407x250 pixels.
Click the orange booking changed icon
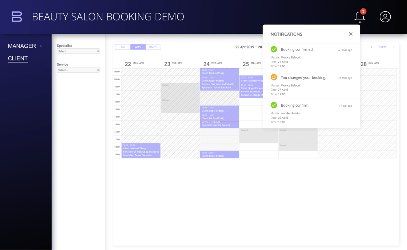tap(274, 77)
